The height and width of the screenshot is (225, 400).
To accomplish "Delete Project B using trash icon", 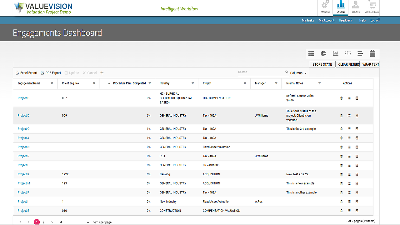I will coord(341,98).
